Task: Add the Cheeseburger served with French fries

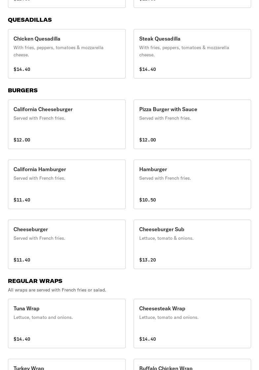Action: click(67, 244)
